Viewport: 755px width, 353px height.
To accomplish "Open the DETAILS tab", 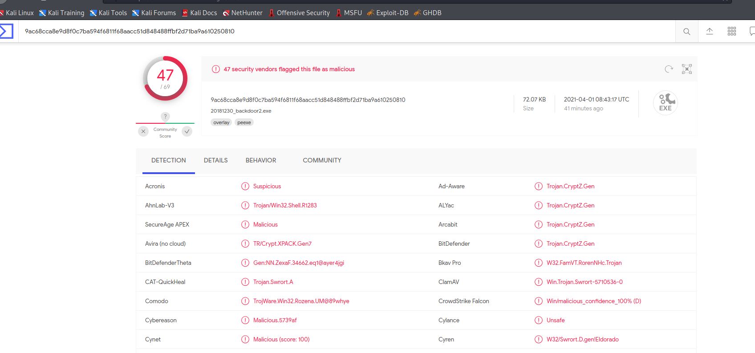I will [x=216, y=160].
